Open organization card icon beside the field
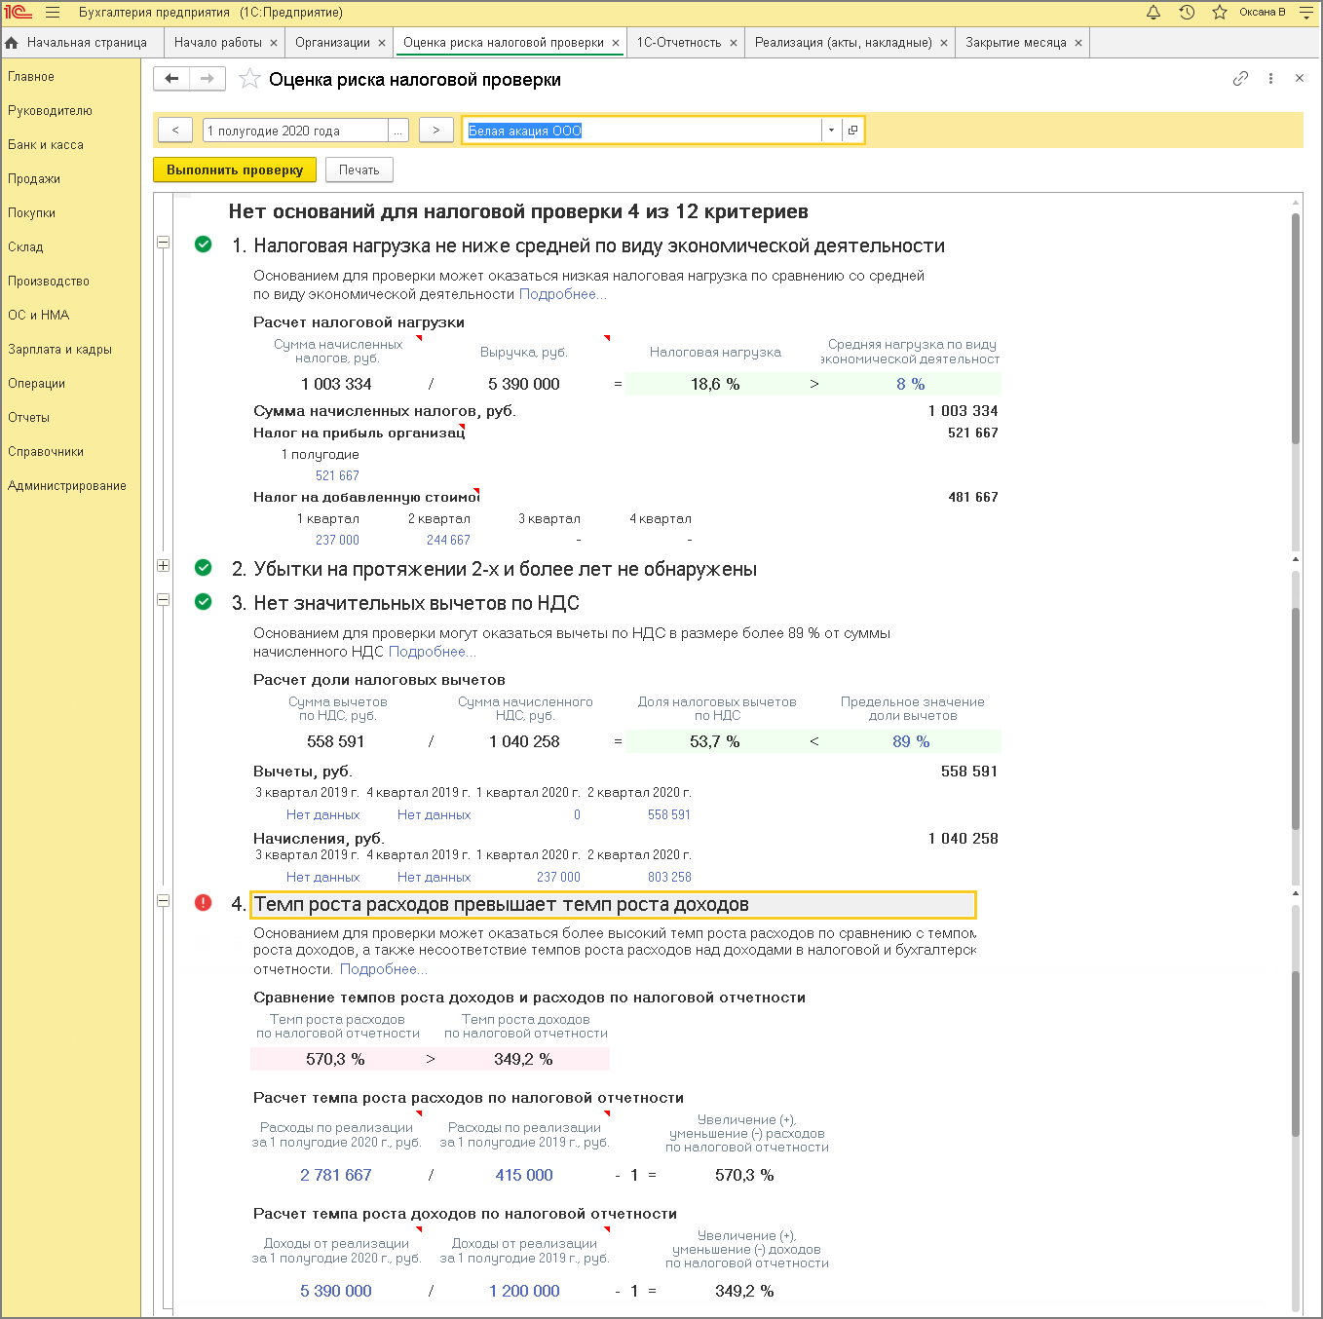 (852, 131)
